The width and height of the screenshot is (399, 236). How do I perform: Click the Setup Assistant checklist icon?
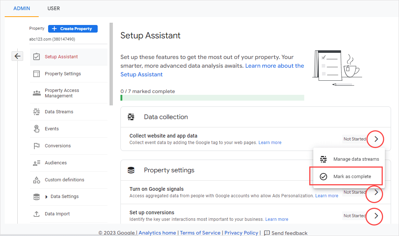[x=37, y=57]
